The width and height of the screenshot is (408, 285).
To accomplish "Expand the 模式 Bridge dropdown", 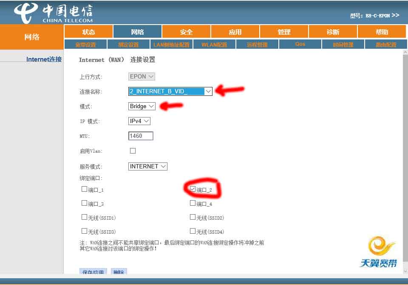I will [x=142, y=106].
